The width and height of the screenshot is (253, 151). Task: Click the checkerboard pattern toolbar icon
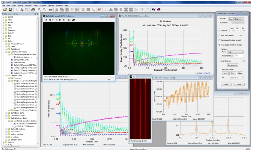[77, 10]
